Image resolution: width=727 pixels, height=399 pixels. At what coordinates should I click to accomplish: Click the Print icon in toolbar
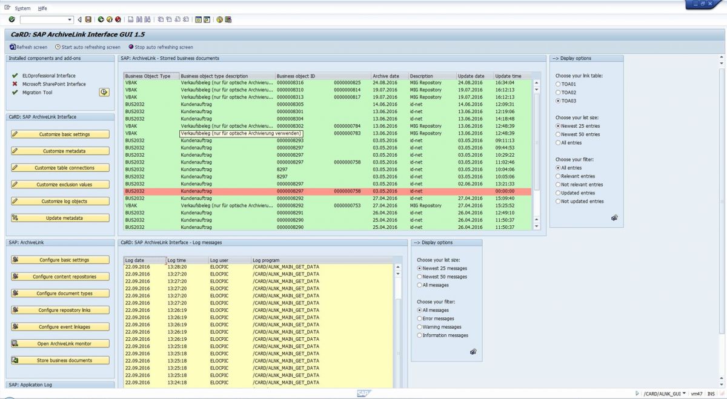point(131,20)
